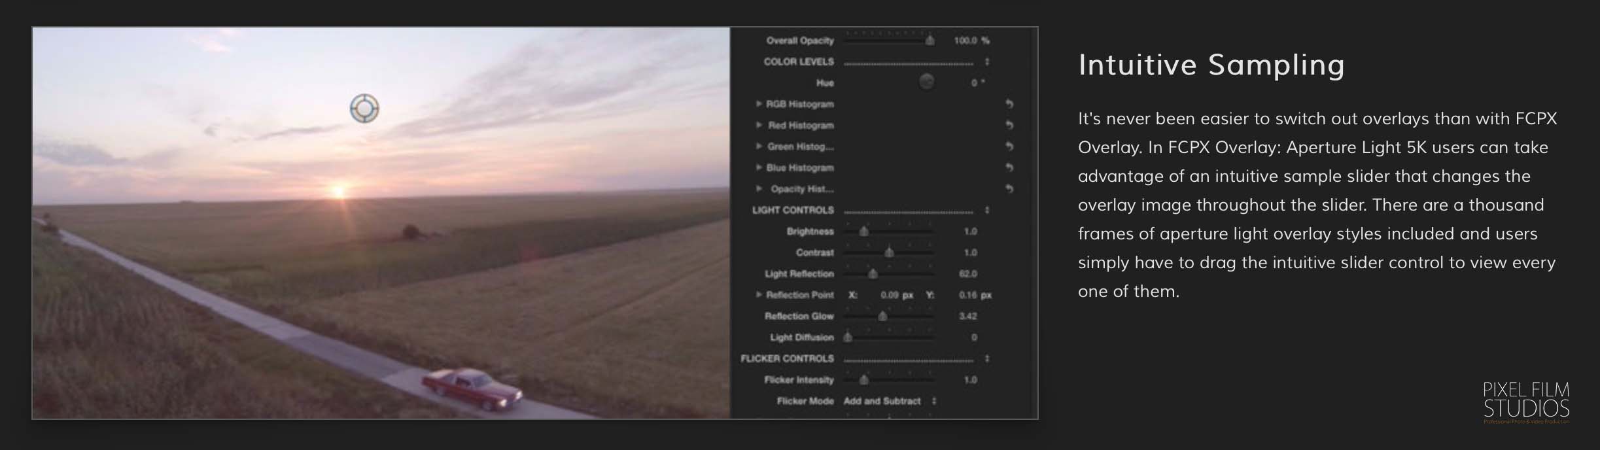Click the COLOR LEVELS section header
Viewport: 1600px width, 450px height.
[799, 61]
